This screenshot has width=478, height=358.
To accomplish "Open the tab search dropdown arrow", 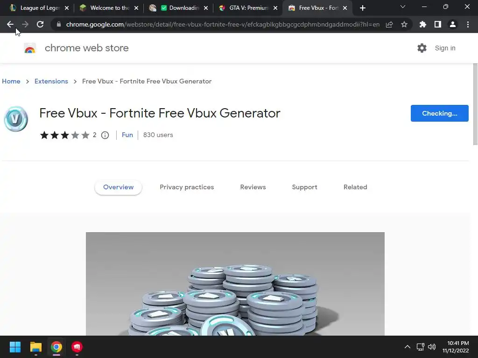I will [403, 7].
